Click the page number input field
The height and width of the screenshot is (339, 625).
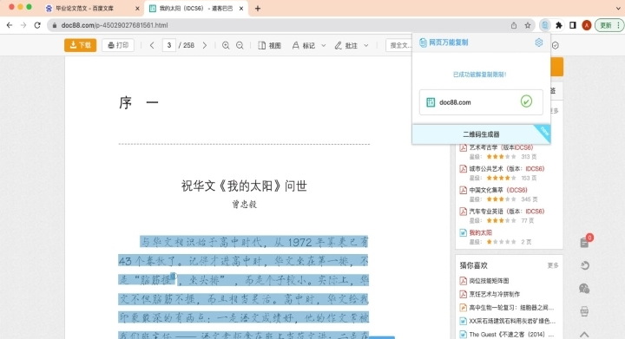point(169,45)
